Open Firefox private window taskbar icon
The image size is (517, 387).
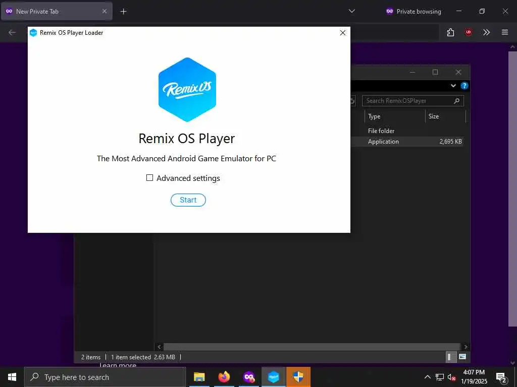click(x=249, y=377)
